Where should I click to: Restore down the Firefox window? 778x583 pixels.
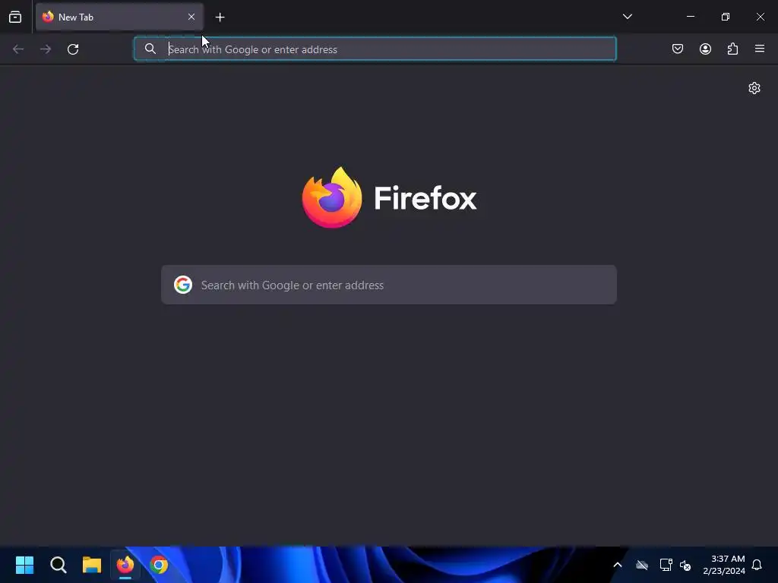pyautogui.click(x=726, y=17)
